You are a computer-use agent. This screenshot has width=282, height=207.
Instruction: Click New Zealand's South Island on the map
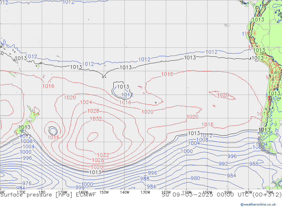23,127
